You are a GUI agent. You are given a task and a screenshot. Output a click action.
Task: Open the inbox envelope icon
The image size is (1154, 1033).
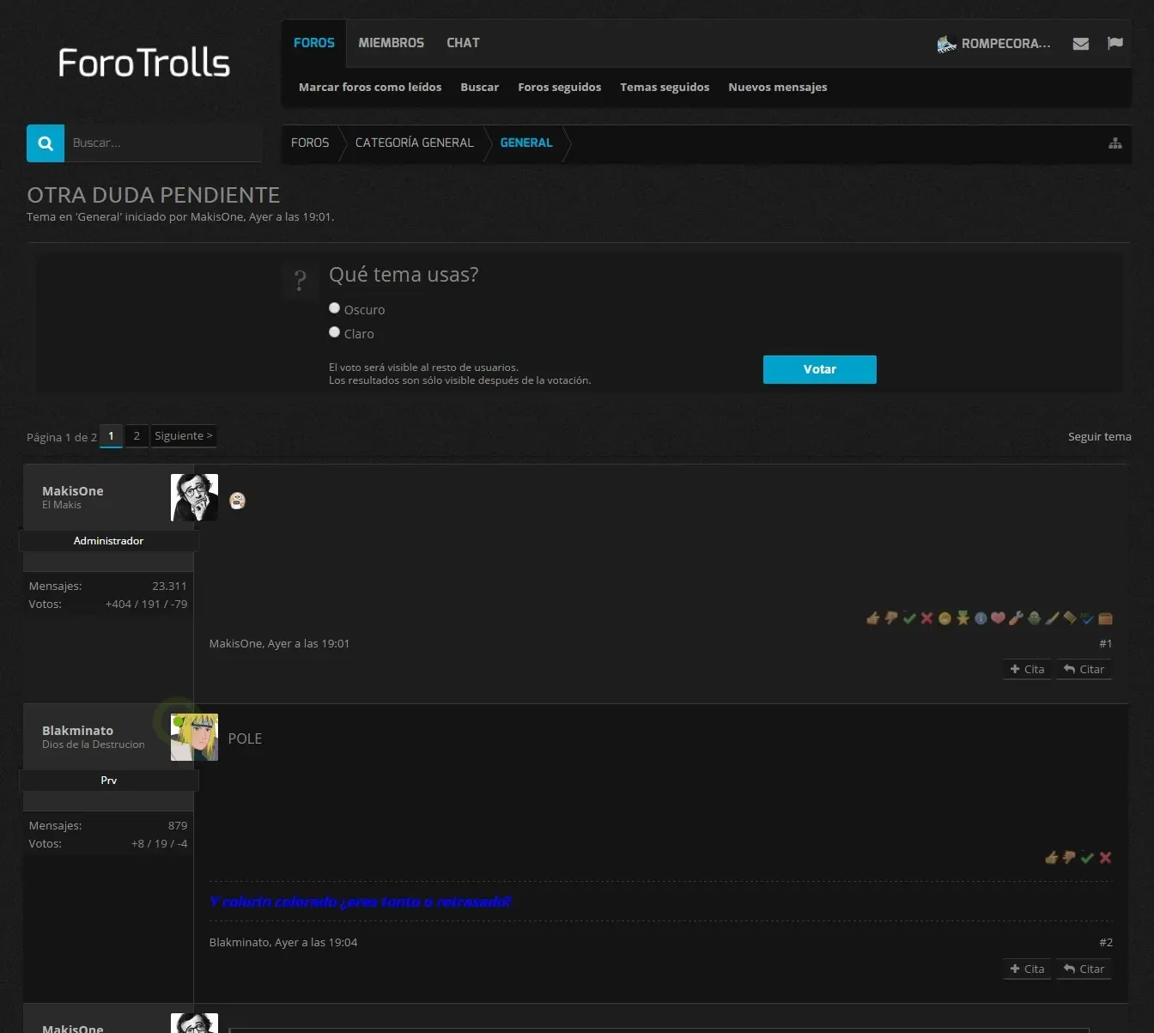(x=1081, y=44)
